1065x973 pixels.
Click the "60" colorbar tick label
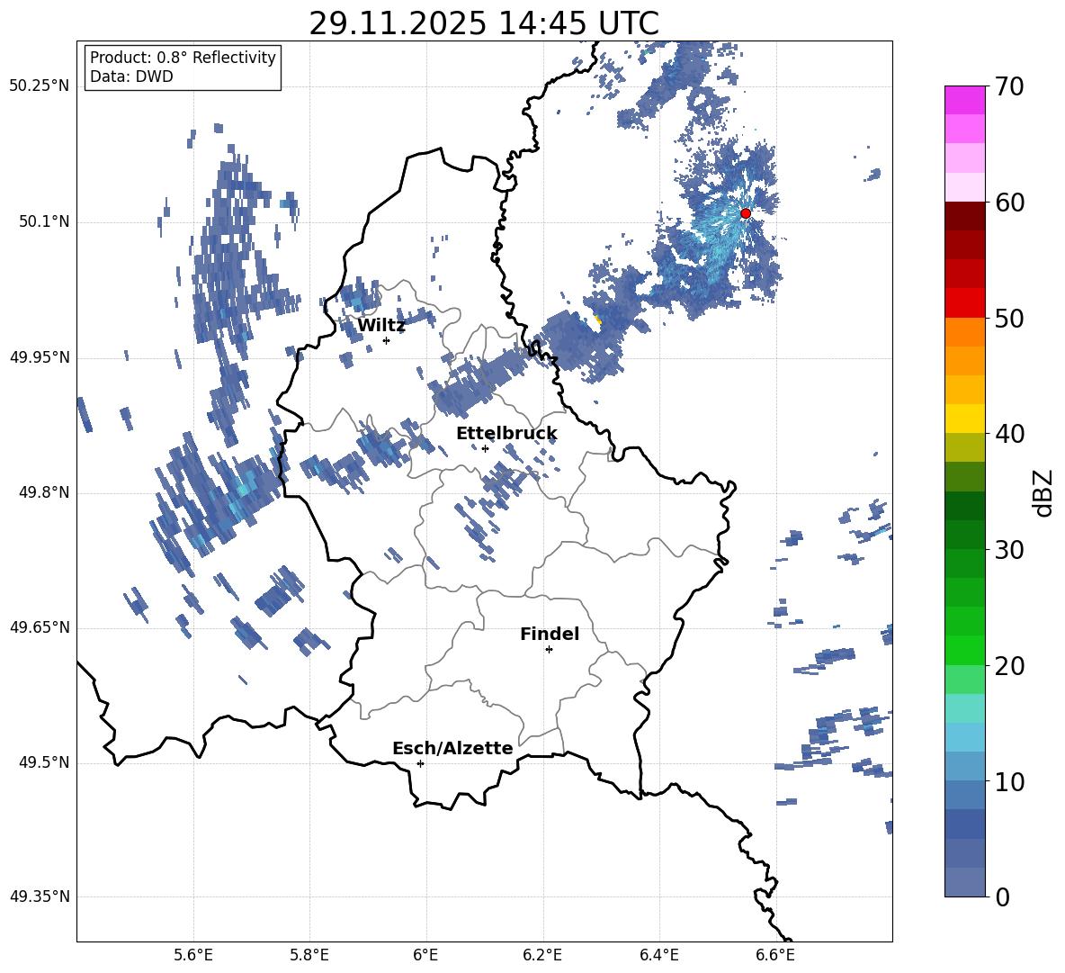(x=1010, y=203)
